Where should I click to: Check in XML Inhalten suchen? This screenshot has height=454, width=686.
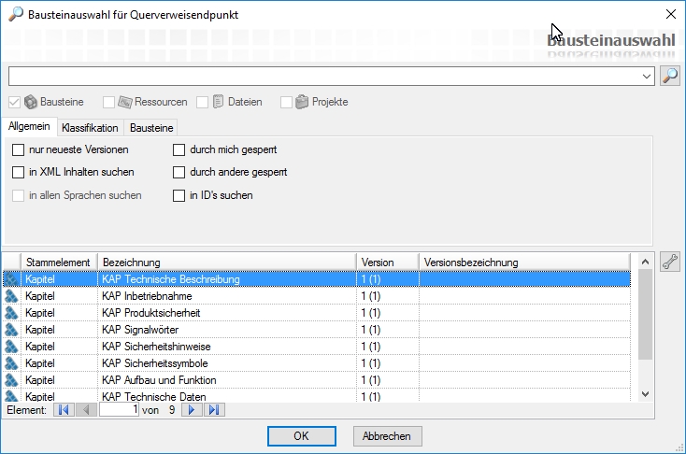[18, 172]
